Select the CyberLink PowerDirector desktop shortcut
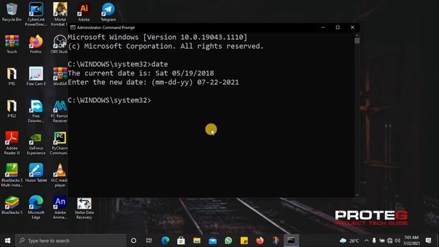The width and height of the screenshot is (439, 247). pyautogui.click(x=36, y=14)
